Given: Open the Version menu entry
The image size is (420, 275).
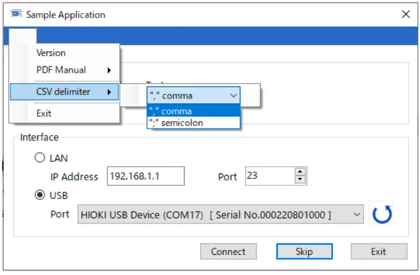Looking at the screenshot, I should (51, 53).
